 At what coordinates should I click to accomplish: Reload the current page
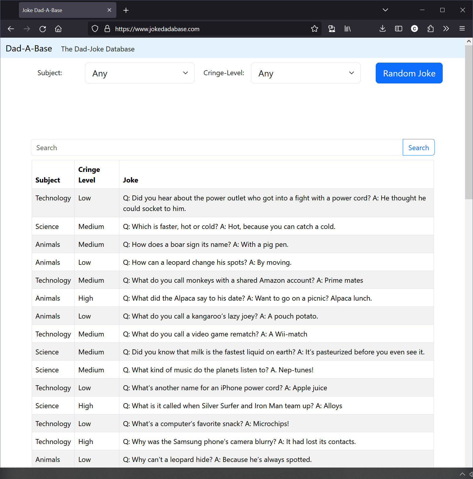click(x=43, y=29)
